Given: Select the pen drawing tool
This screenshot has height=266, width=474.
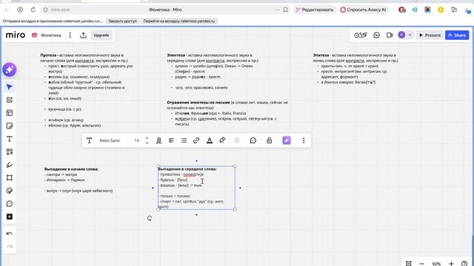Looking at the screenshot, I should tap(10, 165).
